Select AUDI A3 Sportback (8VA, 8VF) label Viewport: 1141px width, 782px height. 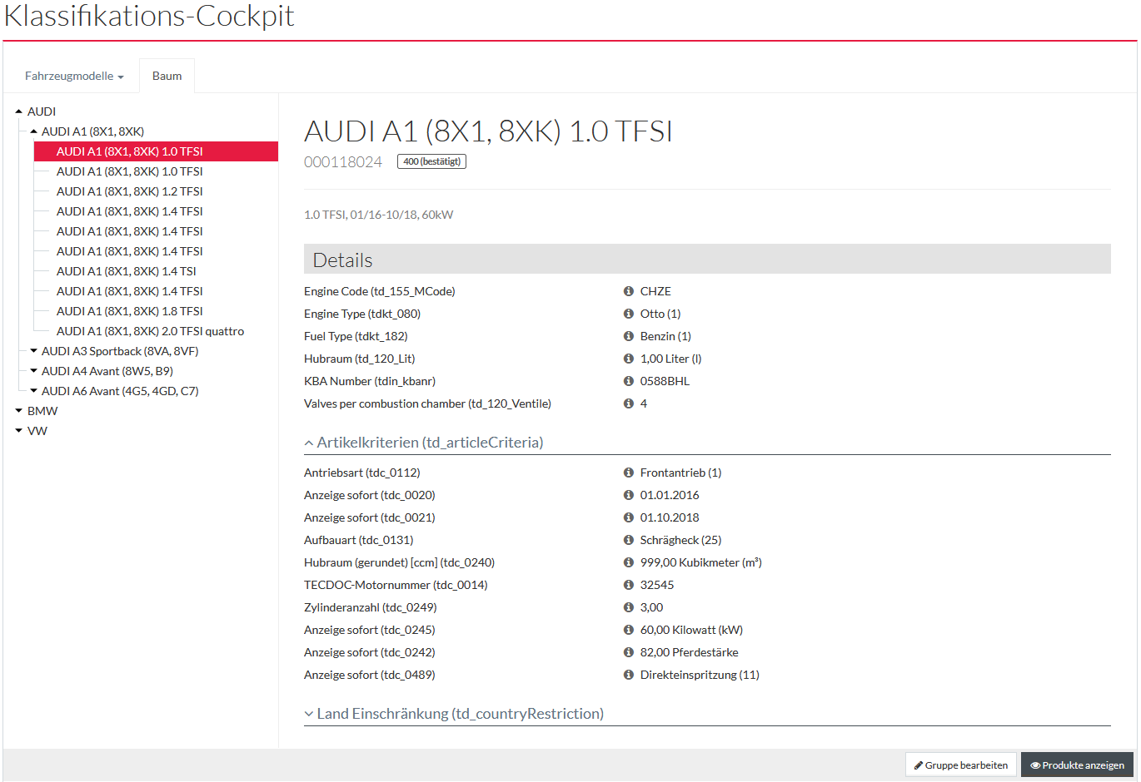click(x=120, y=351)
